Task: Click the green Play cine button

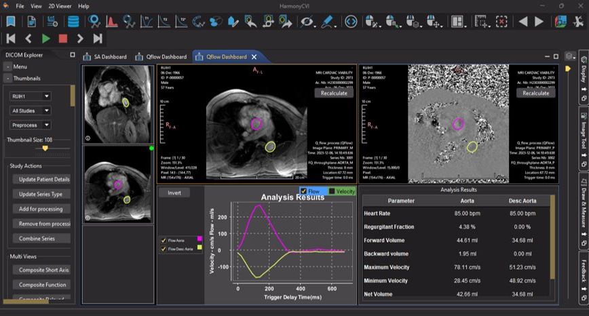Action: (45, 39)
